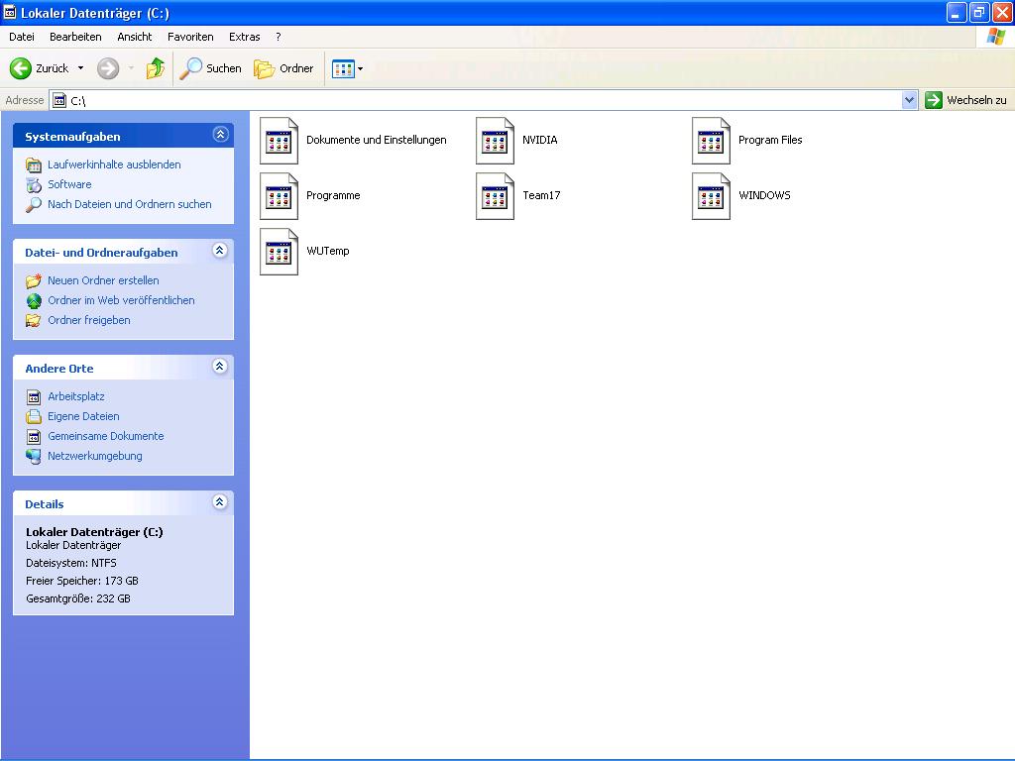
Task: Click the Software task icon
Action: click(x=34, y=185)
